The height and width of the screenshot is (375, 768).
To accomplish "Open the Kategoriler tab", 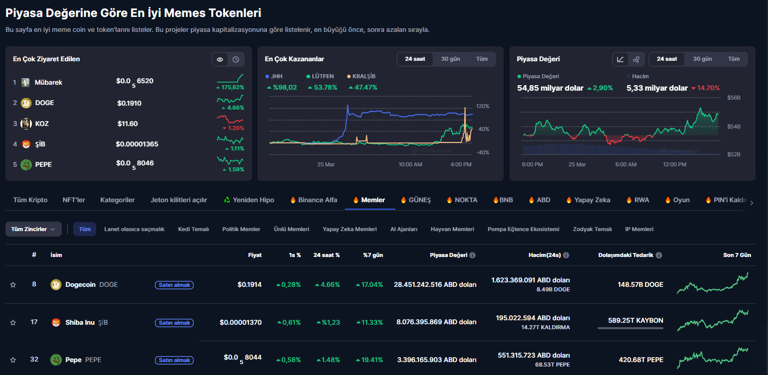I will pyautogui.click(x=118, y=200).
